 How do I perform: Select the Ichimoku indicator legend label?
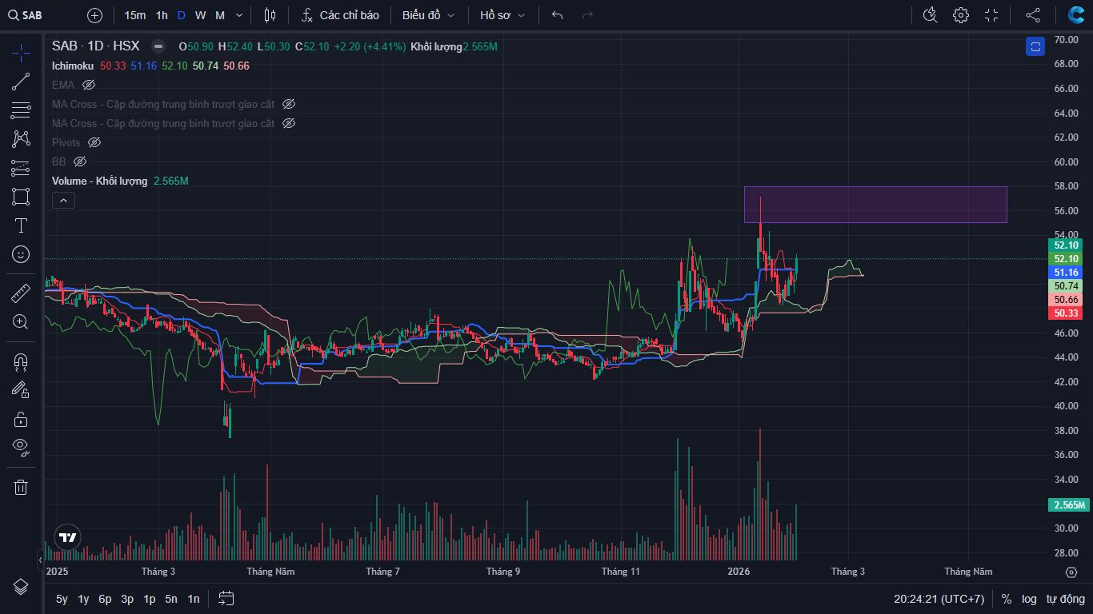pyautogui.click(x=73, y=66)
